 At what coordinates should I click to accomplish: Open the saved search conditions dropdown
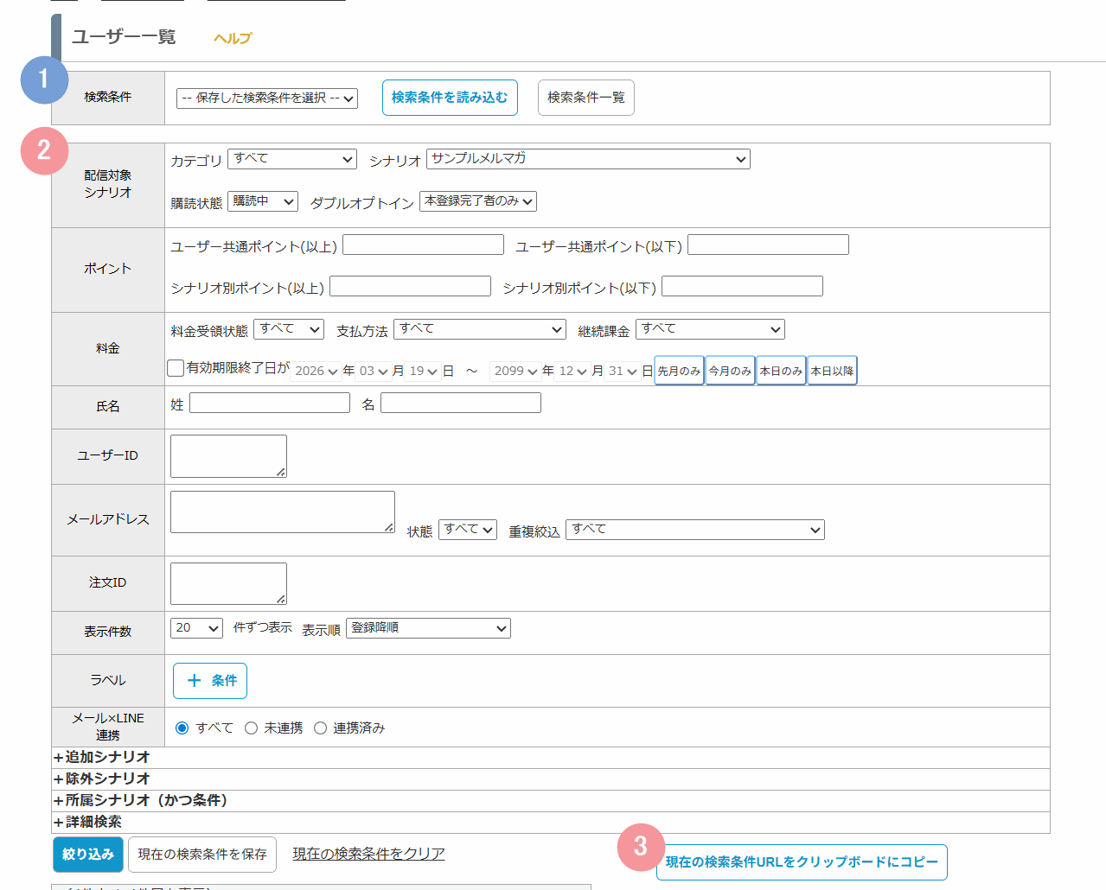267,99
